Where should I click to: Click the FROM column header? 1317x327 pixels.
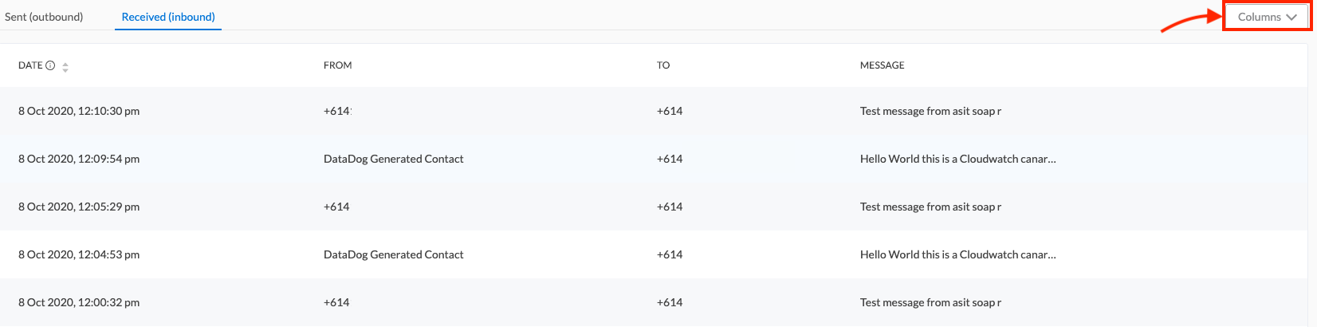click(x=338, y=65)
